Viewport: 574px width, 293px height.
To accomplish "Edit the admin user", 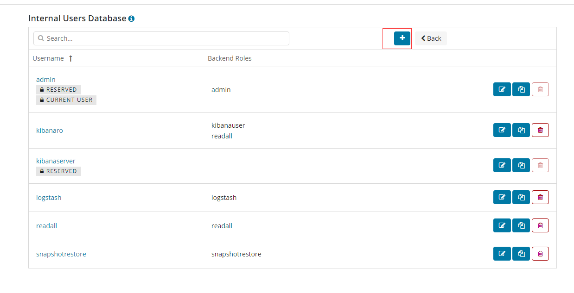I will click(502, 90).
